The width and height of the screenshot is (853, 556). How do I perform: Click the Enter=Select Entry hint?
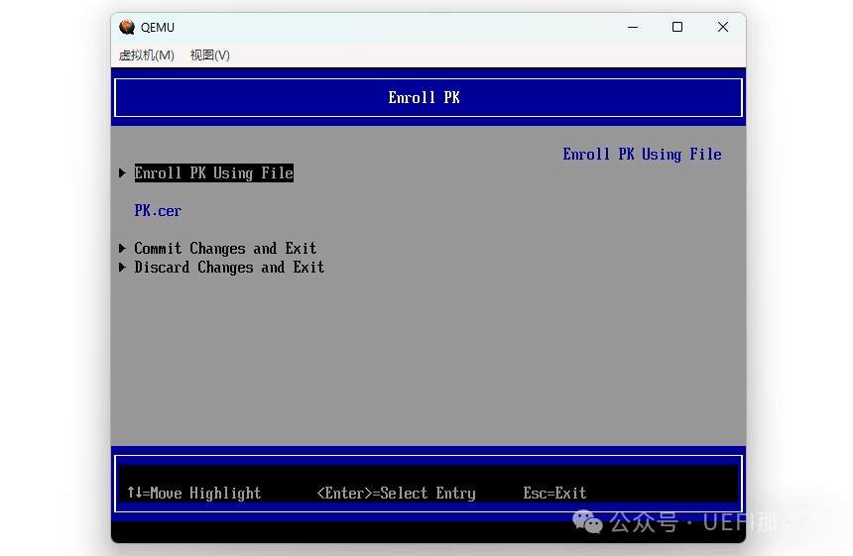pyautogui.click(x=396, y=494)
